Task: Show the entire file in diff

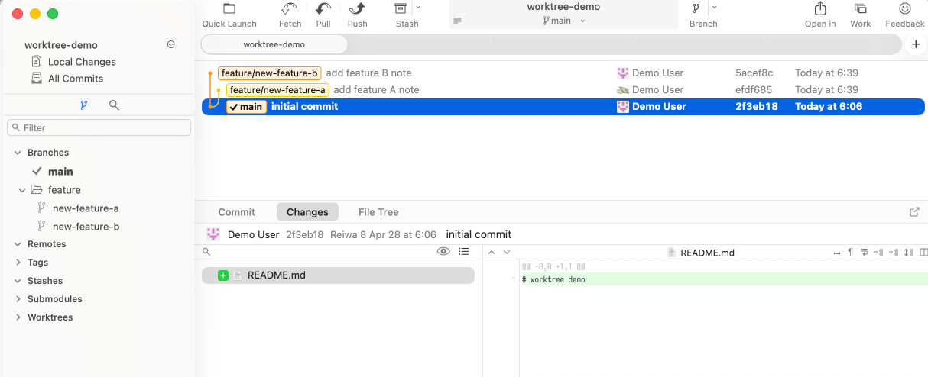Action: coord(909,253)
